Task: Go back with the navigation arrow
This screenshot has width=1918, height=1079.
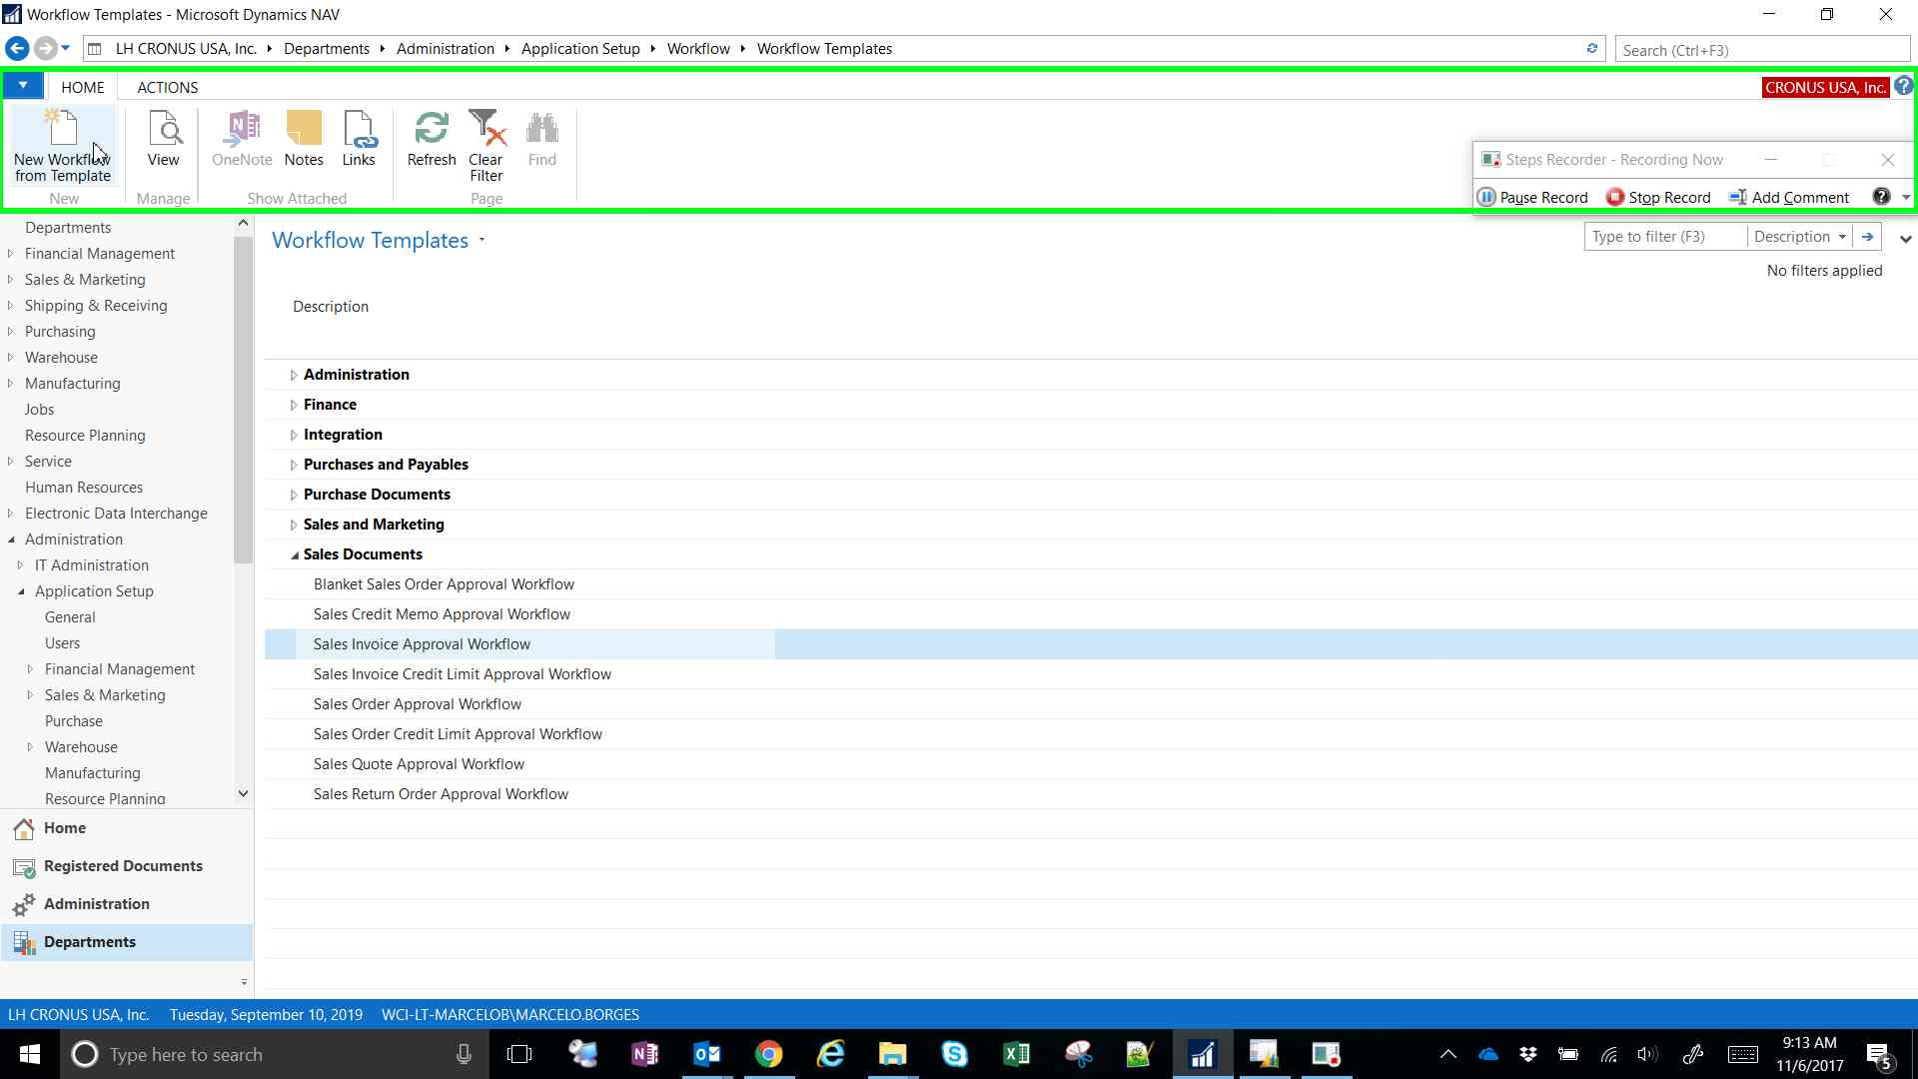Action: point(17,48)
